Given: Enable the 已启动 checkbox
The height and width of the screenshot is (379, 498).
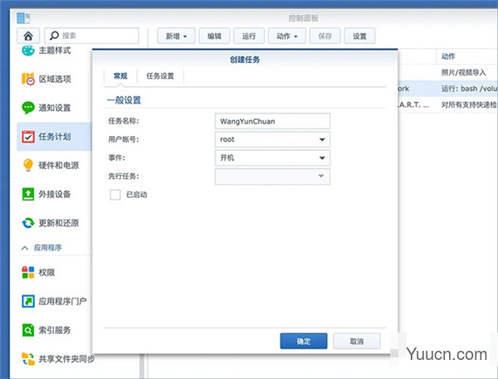Looking at the screenshot, I should pyautogui.click(x=115, y=195).
